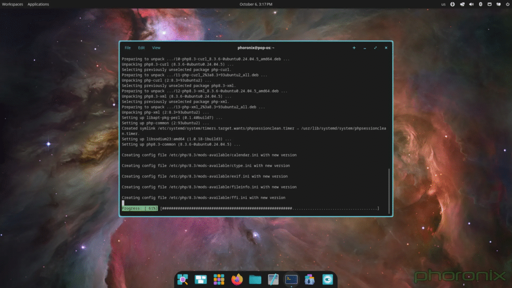Open the launcher search icon in dock
This screenshot has height=288, width=512.
click(x=182, y=279)
